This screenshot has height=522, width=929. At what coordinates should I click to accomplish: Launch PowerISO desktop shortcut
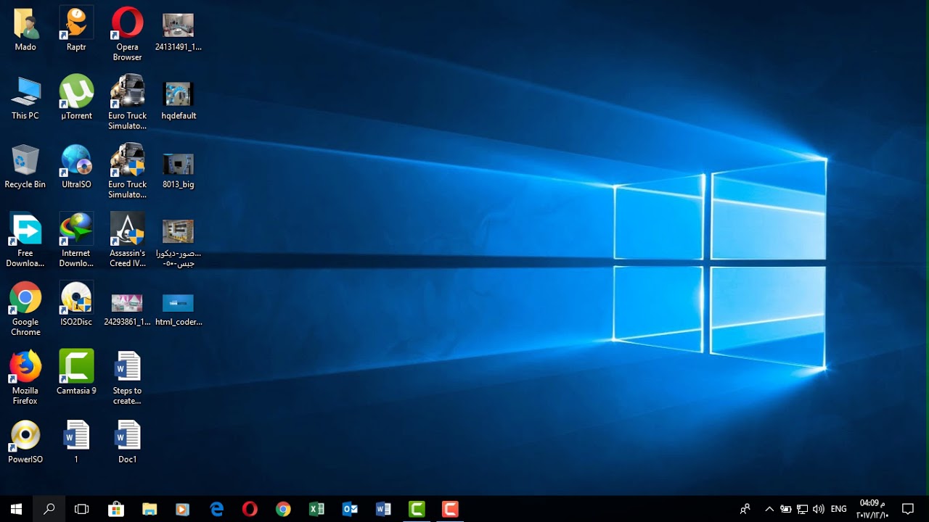(25, 435)
